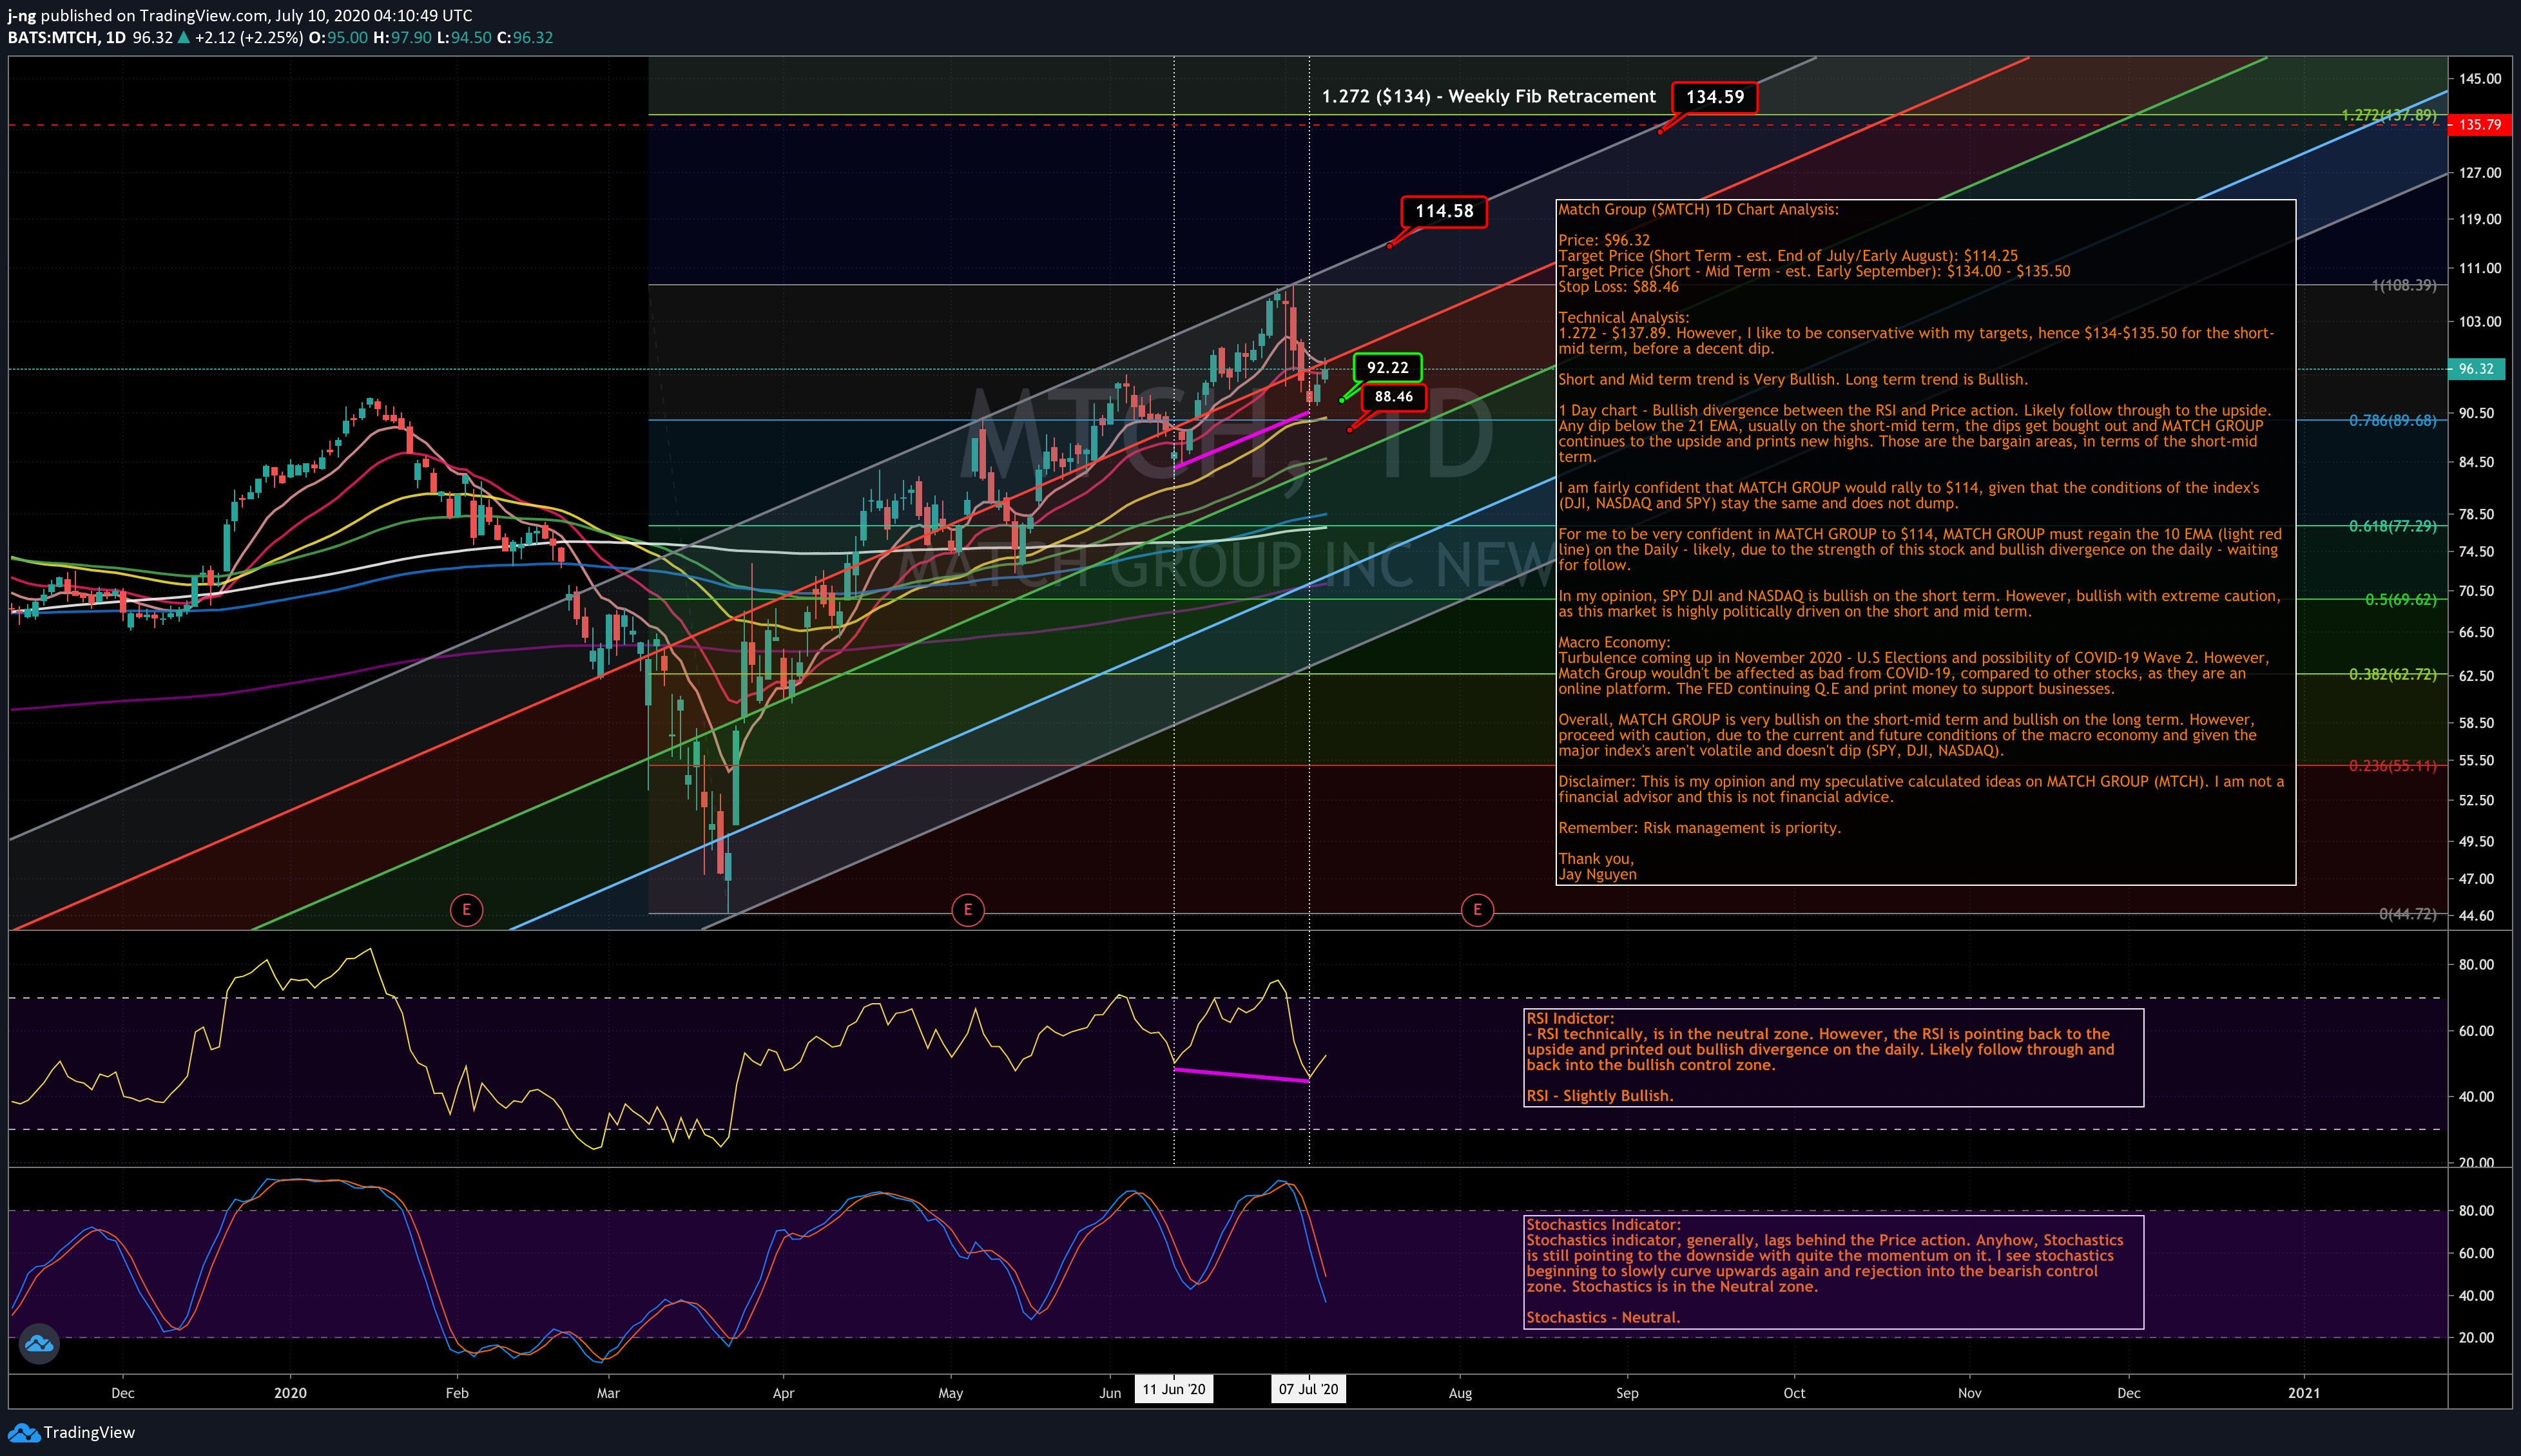Open the E earnings marker near May
The image size is (2521, 1456).
coord(967,910)
